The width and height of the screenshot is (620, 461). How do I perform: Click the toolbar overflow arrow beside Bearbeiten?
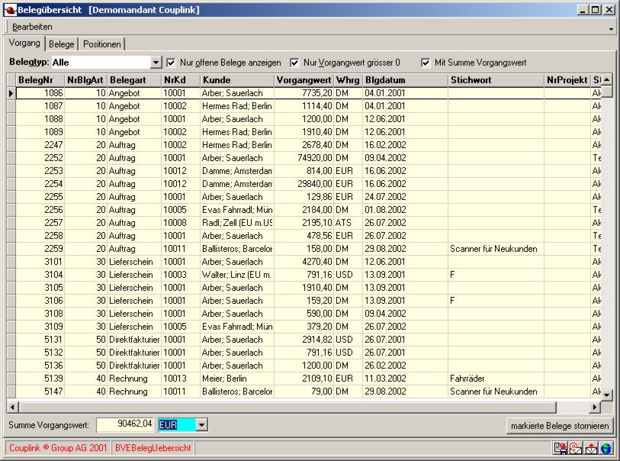[611, 28]
